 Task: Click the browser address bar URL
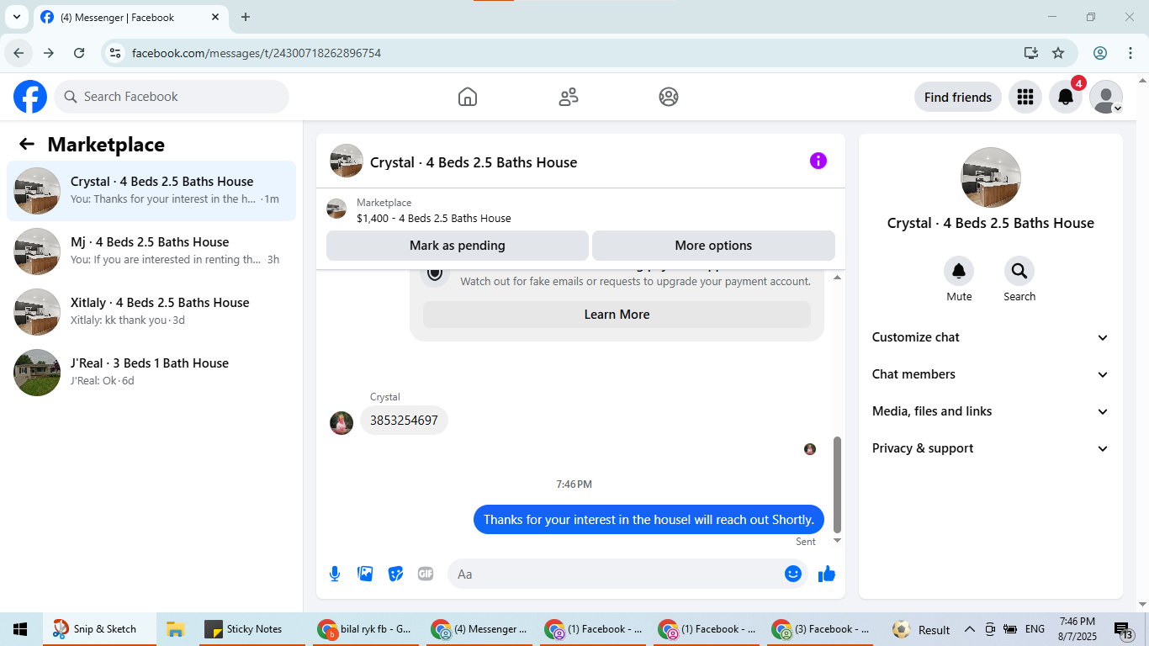coord(257,53)
